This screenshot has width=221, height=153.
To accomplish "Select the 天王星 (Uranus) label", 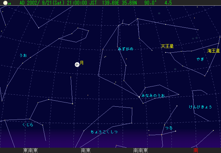I will pyautogui.click(x=167, y=46).
